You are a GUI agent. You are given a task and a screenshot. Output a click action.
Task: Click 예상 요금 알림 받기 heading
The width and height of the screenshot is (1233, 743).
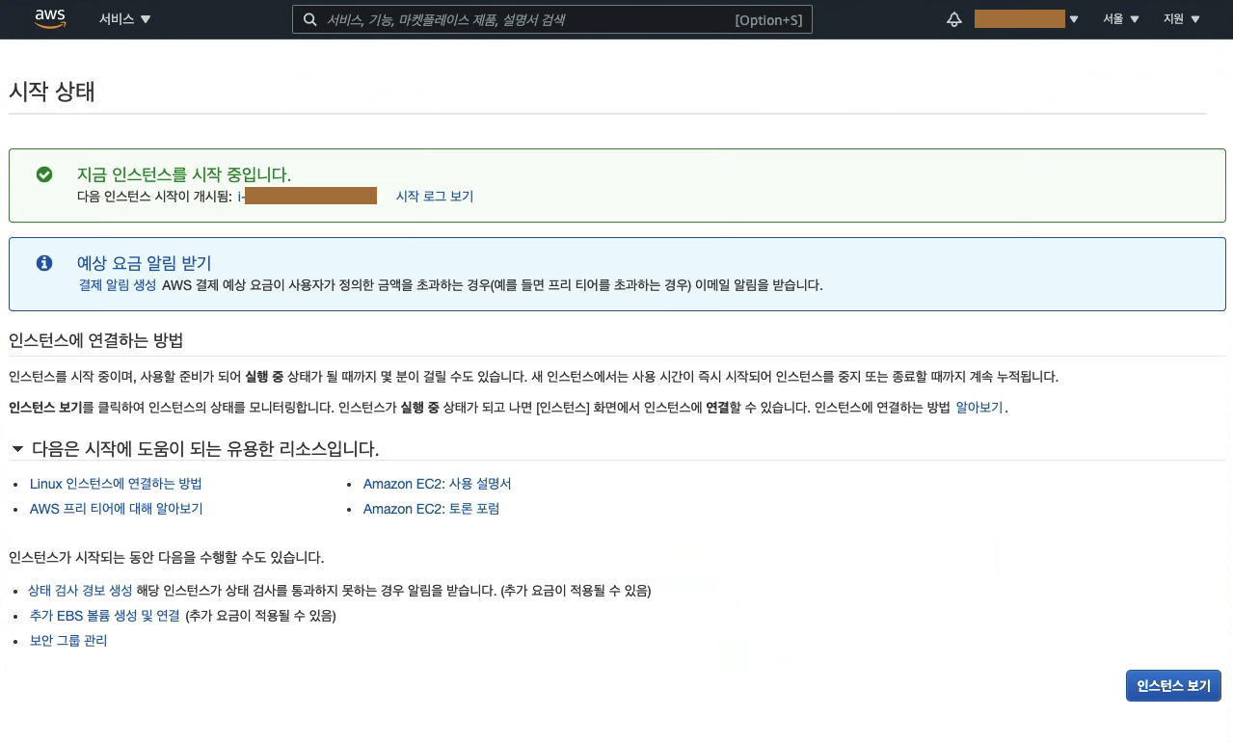pyautogui.click(x=145, y=263)
